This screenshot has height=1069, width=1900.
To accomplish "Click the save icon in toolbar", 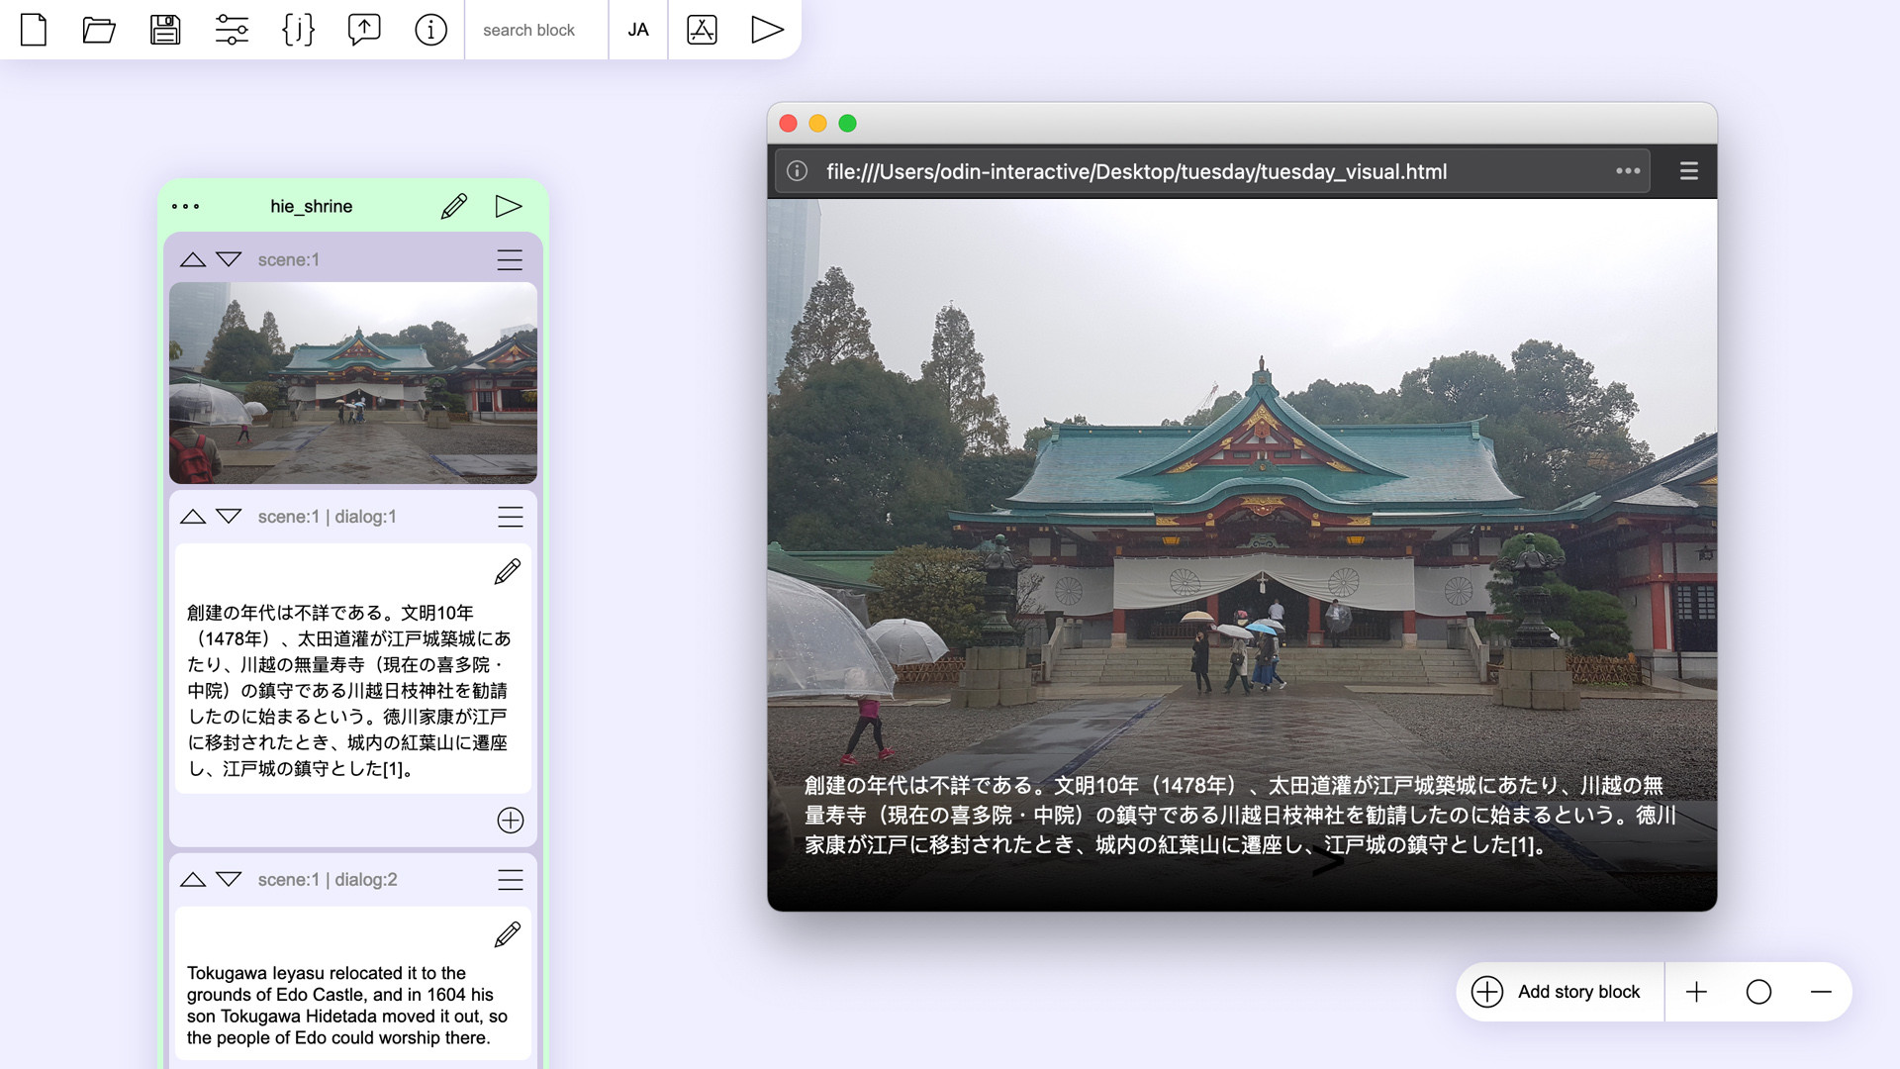I will pos(167,29).
